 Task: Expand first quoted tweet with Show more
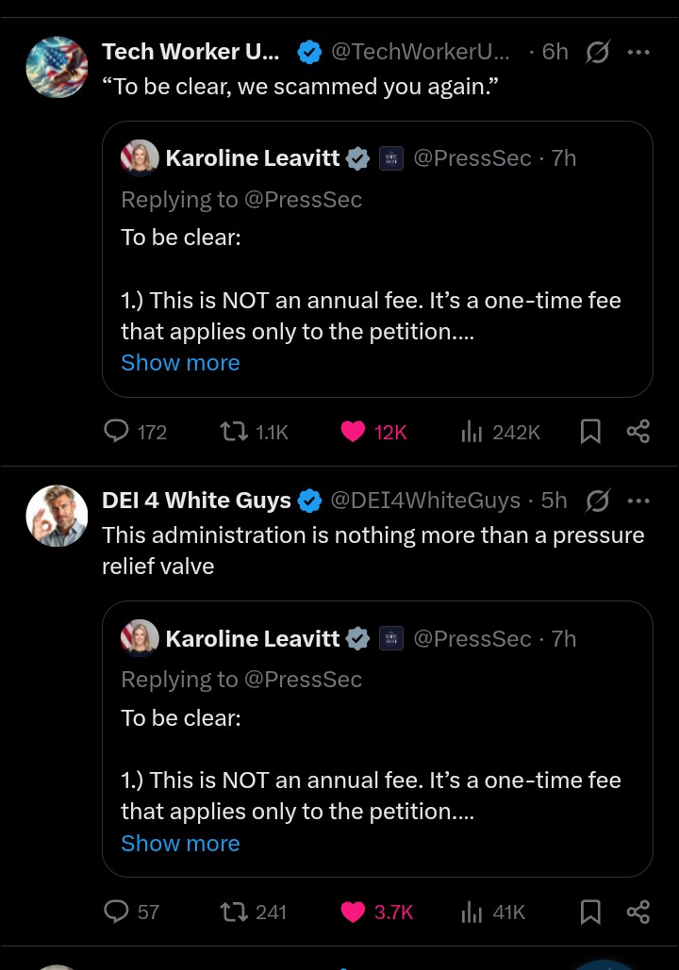(180, 363)
